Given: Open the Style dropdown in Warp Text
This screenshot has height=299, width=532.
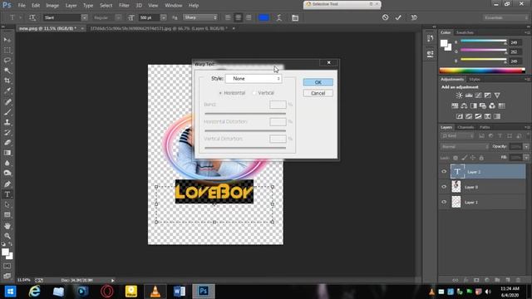Looking at the screenshot, I should [254, 79].
